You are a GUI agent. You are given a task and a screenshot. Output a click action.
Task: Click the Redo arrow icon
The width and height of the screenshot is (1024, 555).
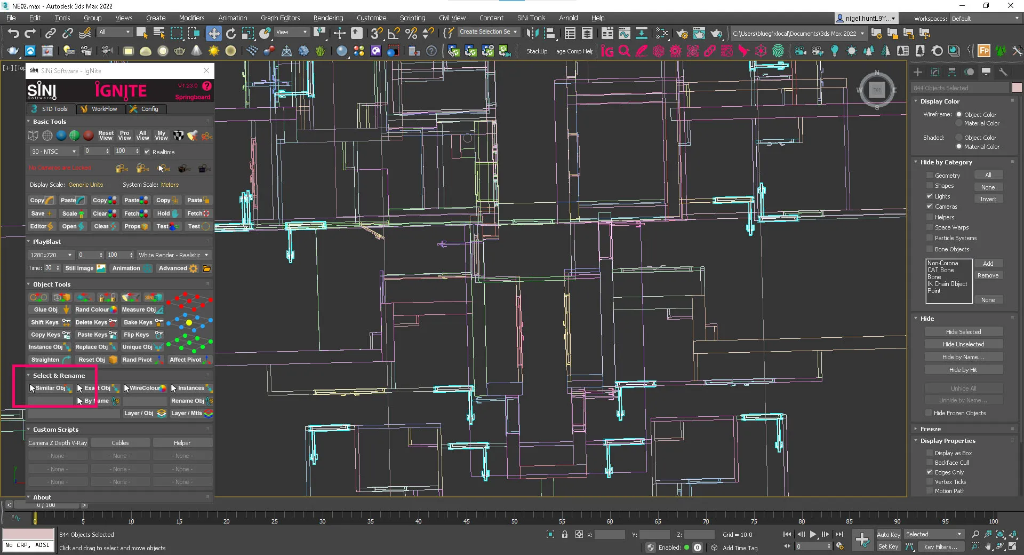pos(30,34)
